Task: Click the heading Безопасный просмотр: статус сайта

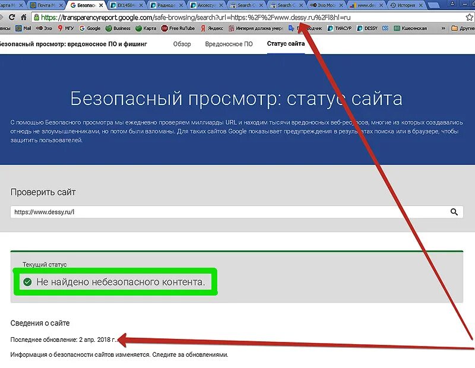Action: coord(236,99)
